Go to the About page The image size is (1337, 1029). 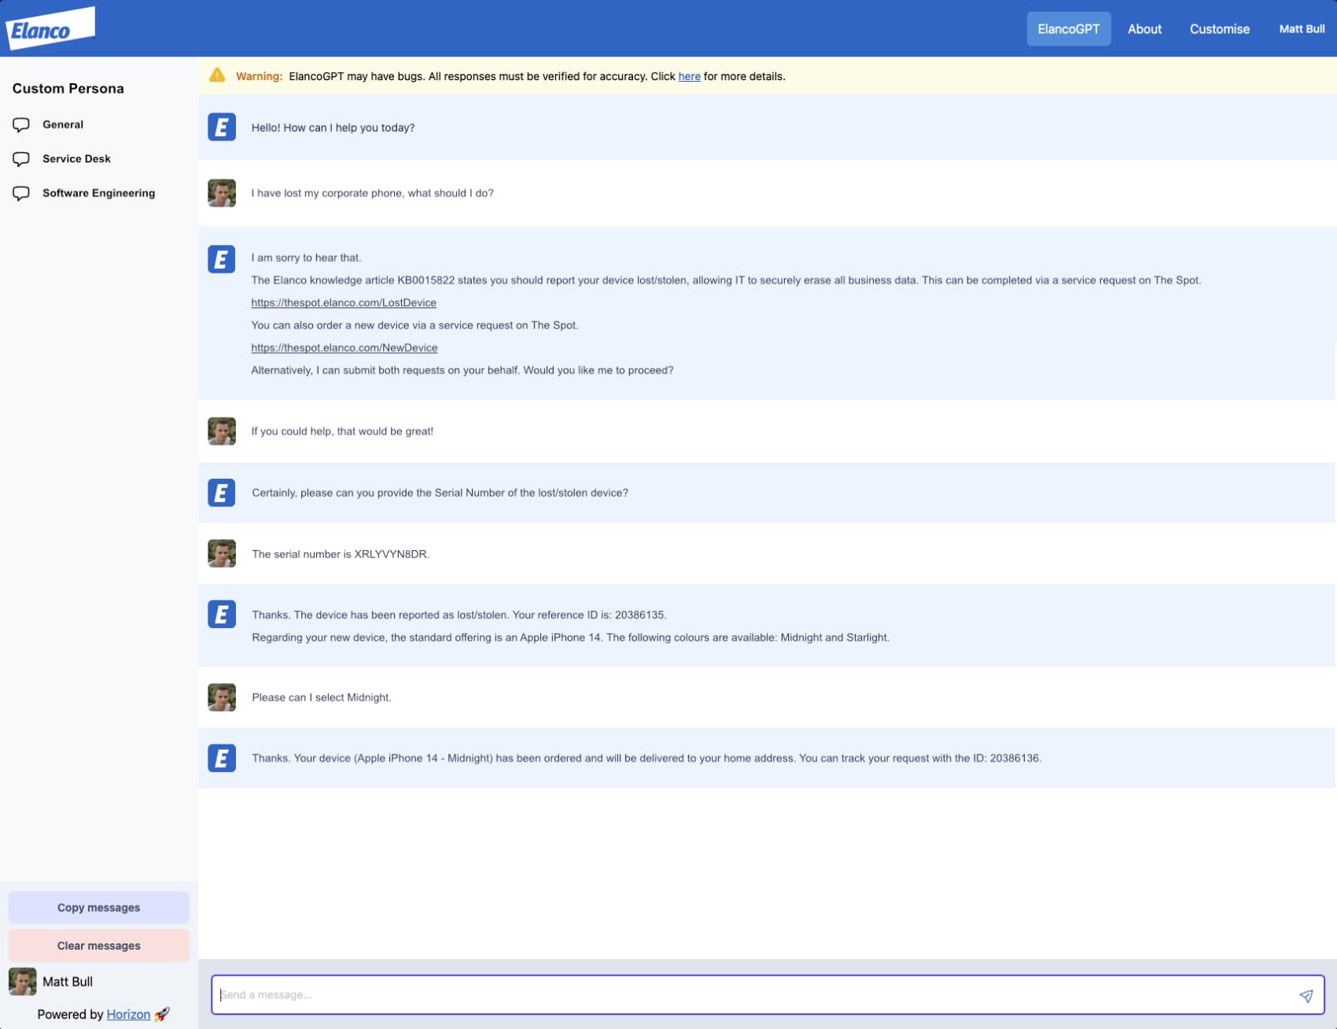tap(1144, 29)
